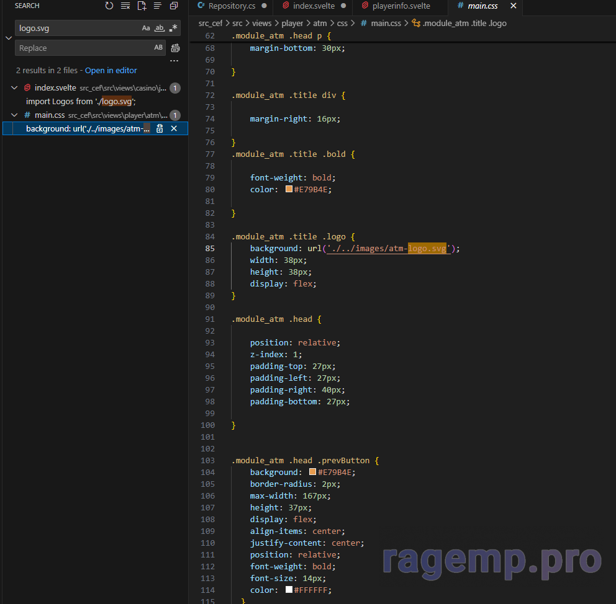
Task: Collapse main.css search result group
Action: (x=14, y=115)
